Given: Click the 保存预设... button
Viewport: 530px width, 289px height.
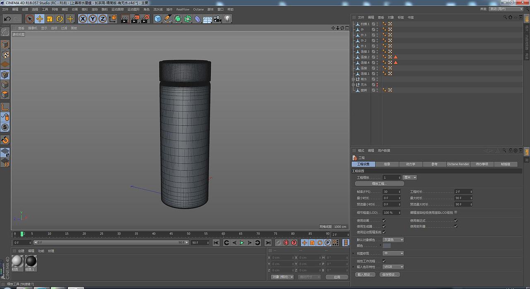Looking at the screenshot, I should pos(390,275).
